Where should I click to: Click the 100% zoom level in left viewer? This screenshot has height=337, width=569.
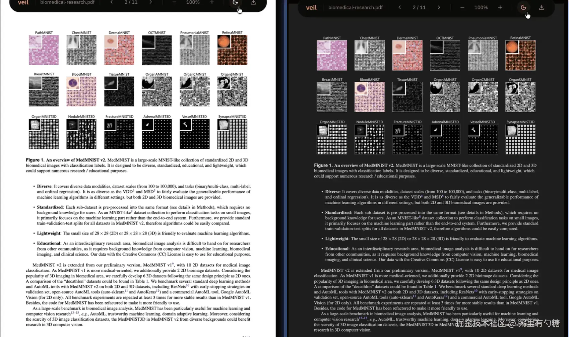[193, 2]
